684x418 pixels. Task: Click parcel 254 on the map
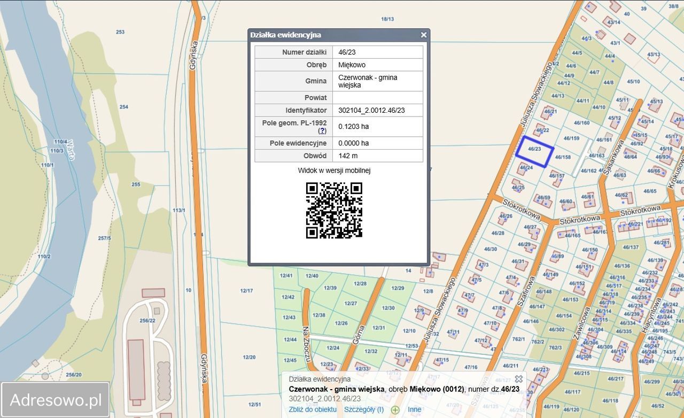click(123, 107)
